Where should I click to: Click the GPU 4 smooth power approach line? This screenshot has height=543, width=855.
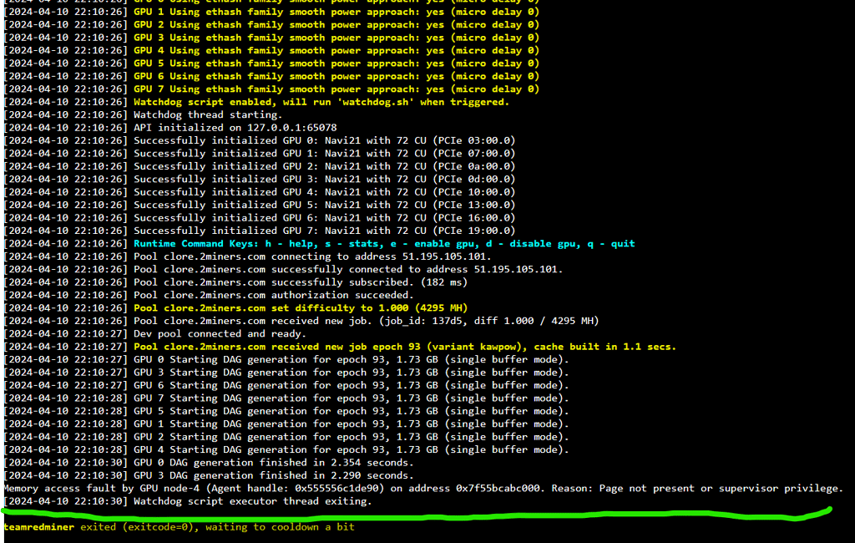click(x=334, y=50)
